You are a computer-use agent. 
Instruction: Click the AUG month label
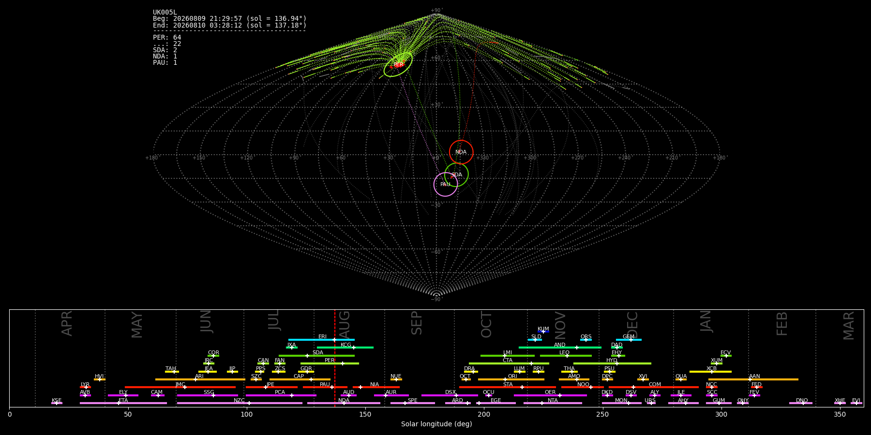point(345,323)
